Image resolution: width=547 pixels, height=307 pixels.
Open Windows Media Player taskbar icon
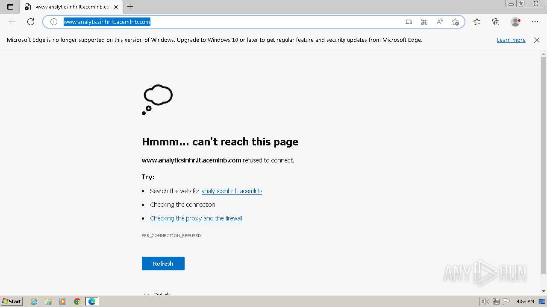(x=63, y=301)
